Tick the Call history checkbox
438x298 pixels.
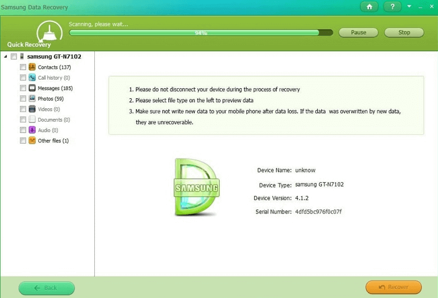click(x=23, y=77)
